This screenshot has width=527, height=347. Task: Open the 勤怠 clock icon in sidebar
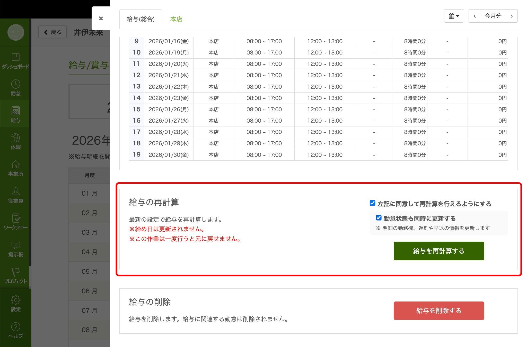click(x=15, y=84)
